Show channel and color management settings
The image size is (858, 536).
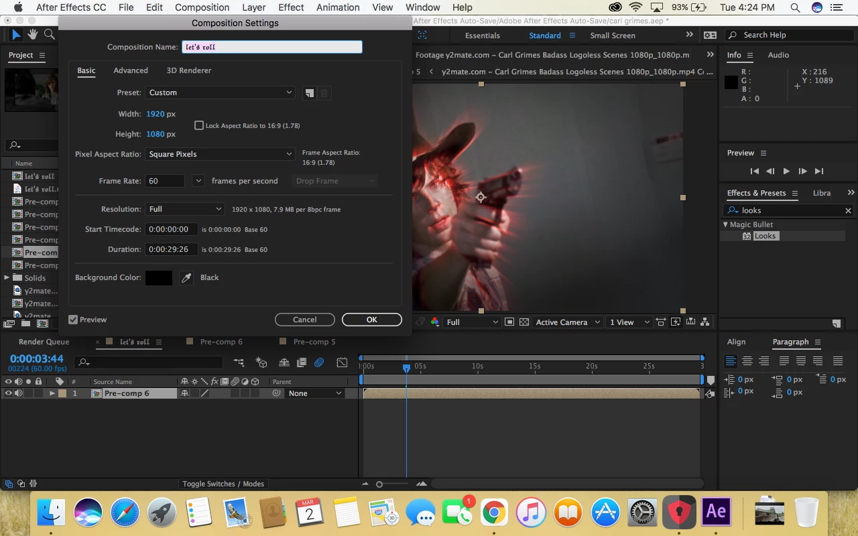435,322
